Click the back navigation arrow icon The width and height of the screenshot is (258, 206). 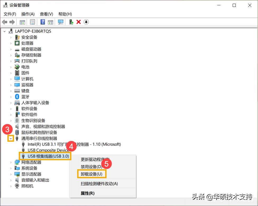4,22
